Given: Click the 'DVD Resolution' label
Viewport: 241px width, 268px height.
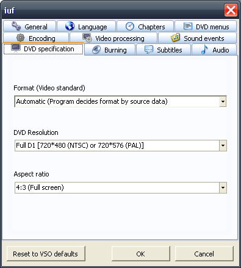Looking at the screenshot, I should click(36, 132).
